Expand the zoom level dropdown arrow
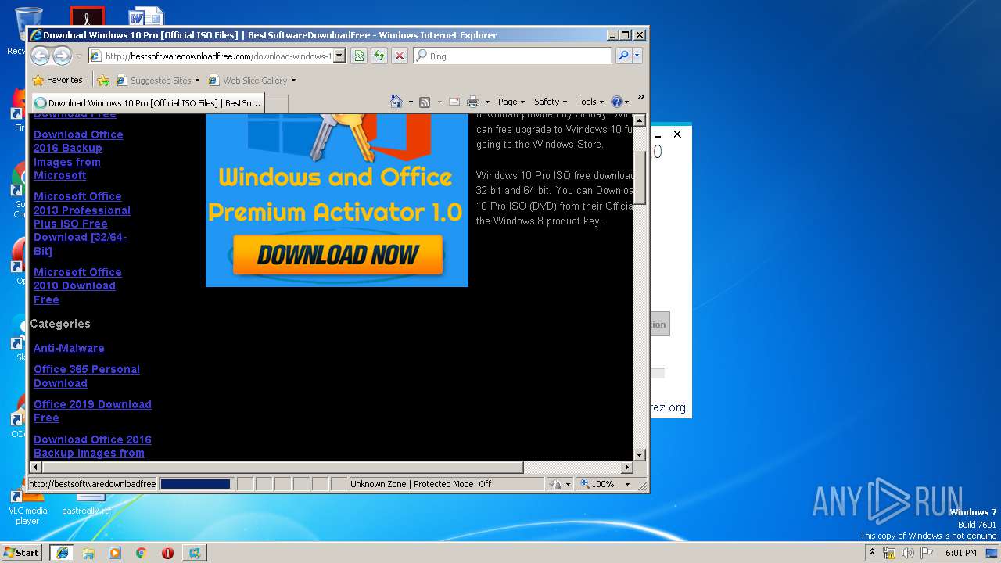The width and height of the screenshot is (1001, 563). click(627, 484)
